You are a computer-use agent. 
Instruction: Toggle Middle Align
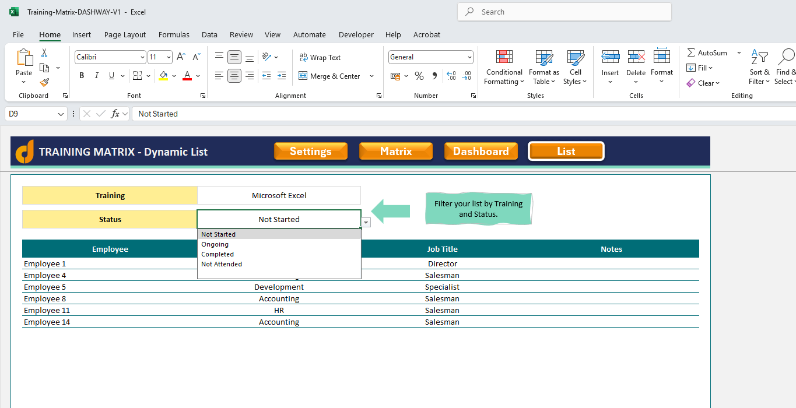point(234,57)
